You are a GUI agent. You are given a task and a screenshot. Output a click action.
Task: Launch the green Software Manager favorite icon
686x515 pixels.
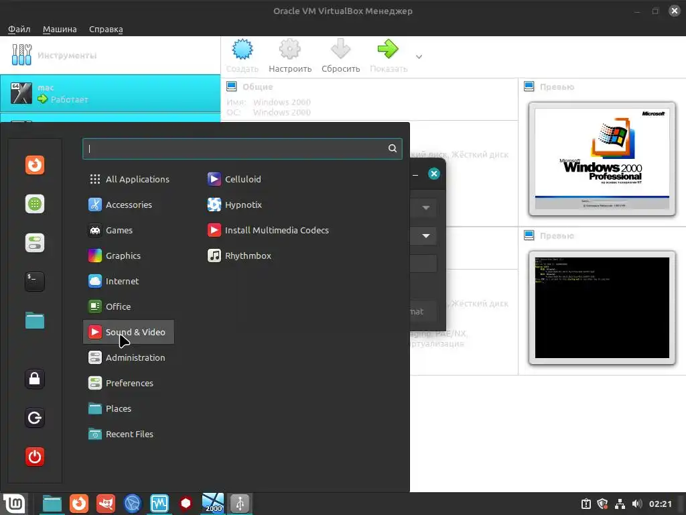click(35, 204)
